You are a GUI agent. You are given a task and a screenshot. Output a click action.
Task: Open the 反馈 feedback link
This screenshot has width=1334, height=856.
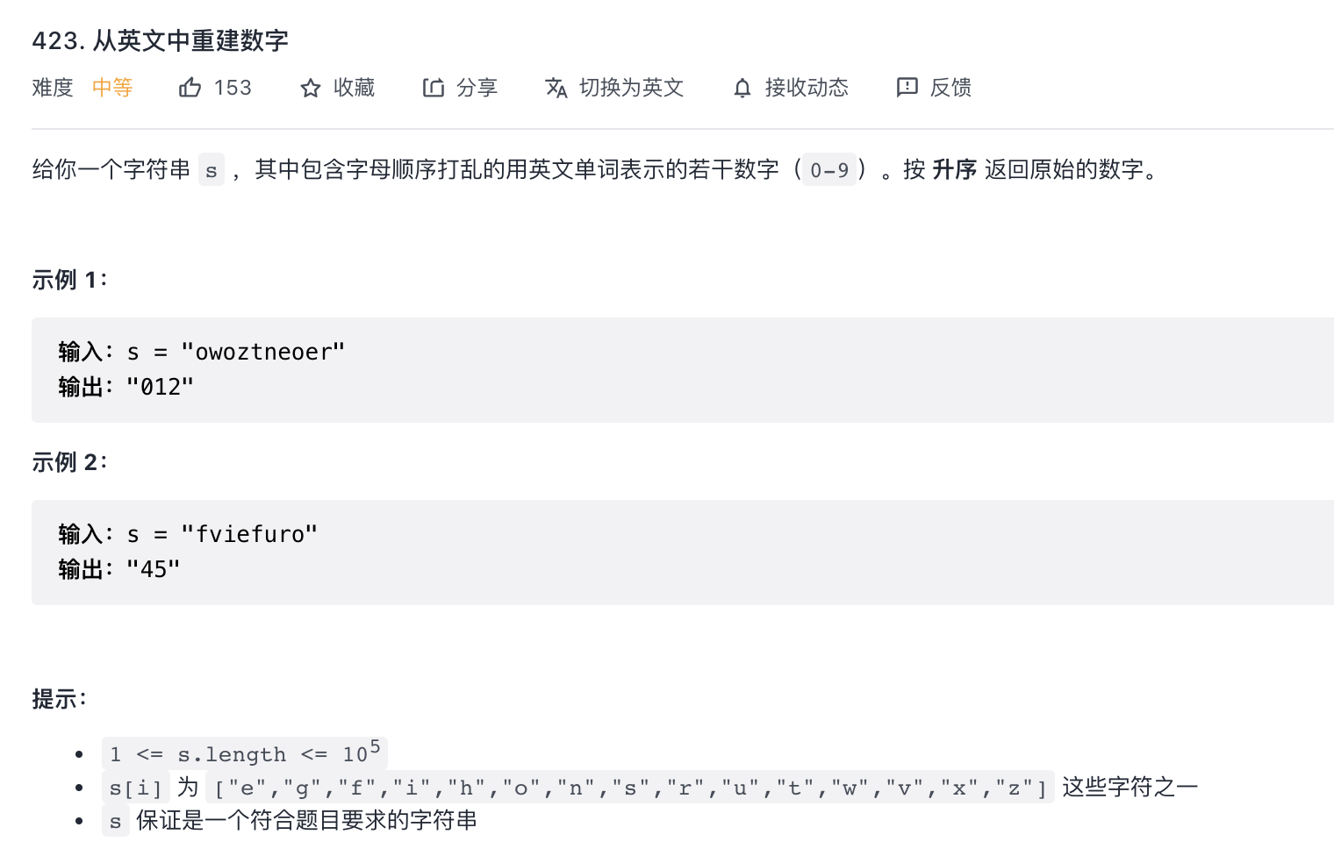950,88
